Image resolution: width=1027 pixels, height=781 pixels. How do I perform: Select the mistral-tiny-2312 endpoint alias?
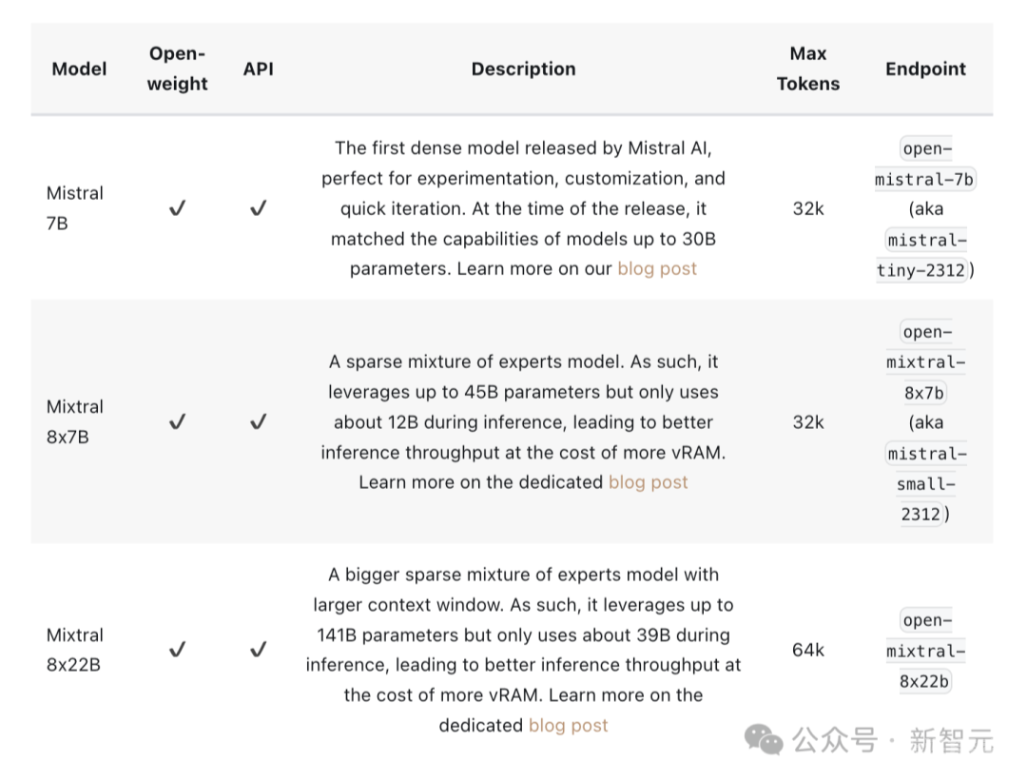pos(924,255)
